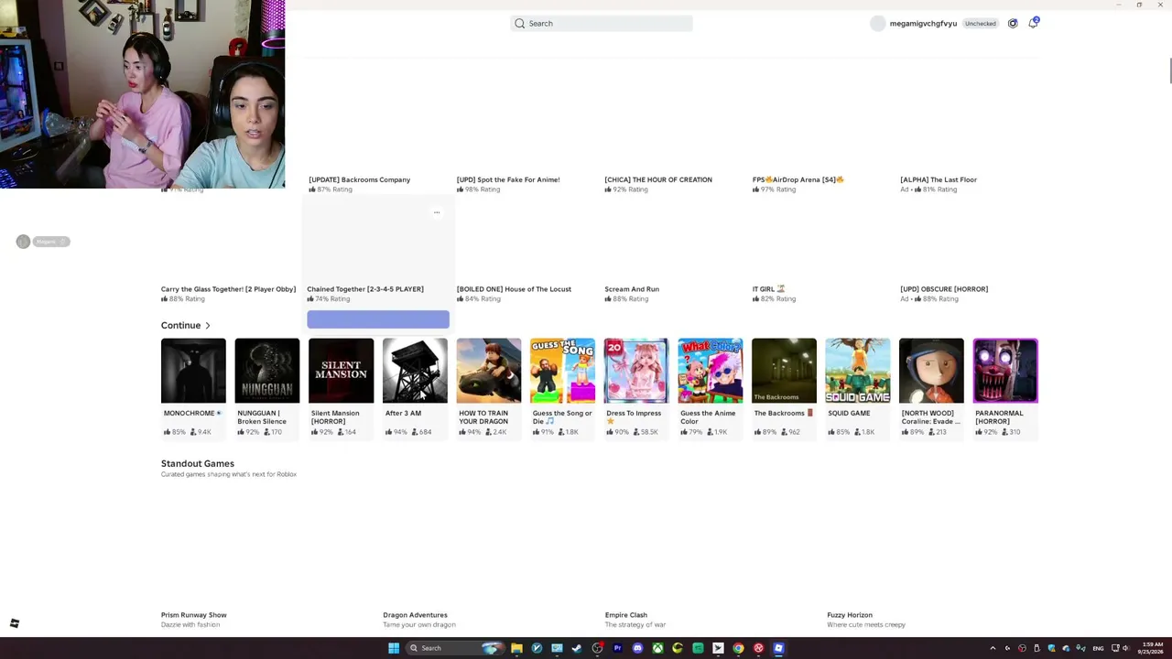Click the Unchecked status badge
Screen dimensions: 1172x659
[x=980, y=24]
